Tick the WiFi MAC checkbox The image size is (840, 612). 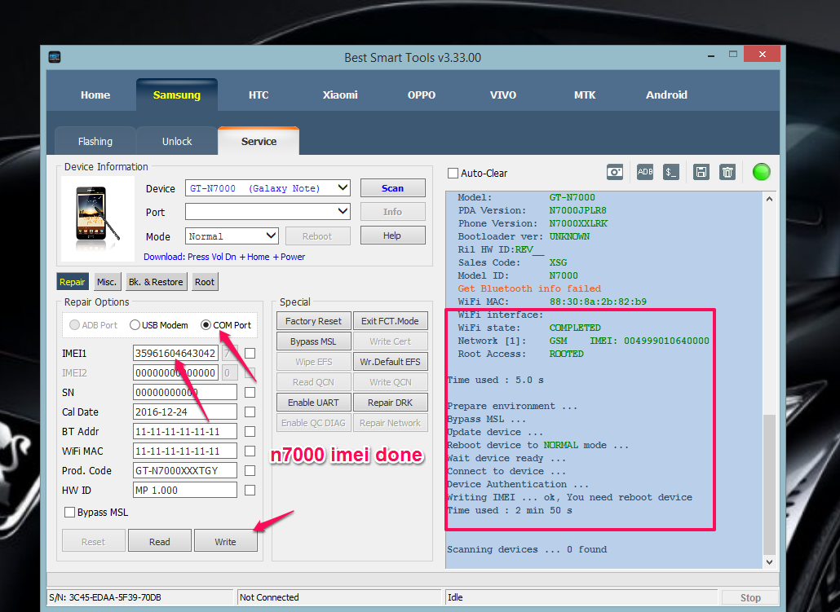tap(250, 451)
